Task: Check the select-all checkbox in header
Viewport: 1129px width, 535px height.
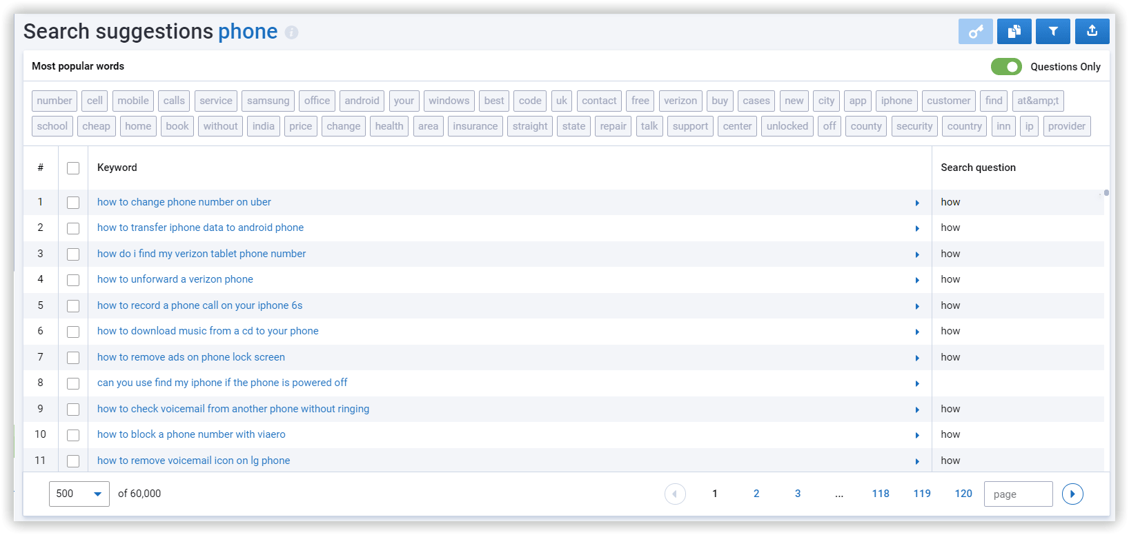Action: (73, 168)
